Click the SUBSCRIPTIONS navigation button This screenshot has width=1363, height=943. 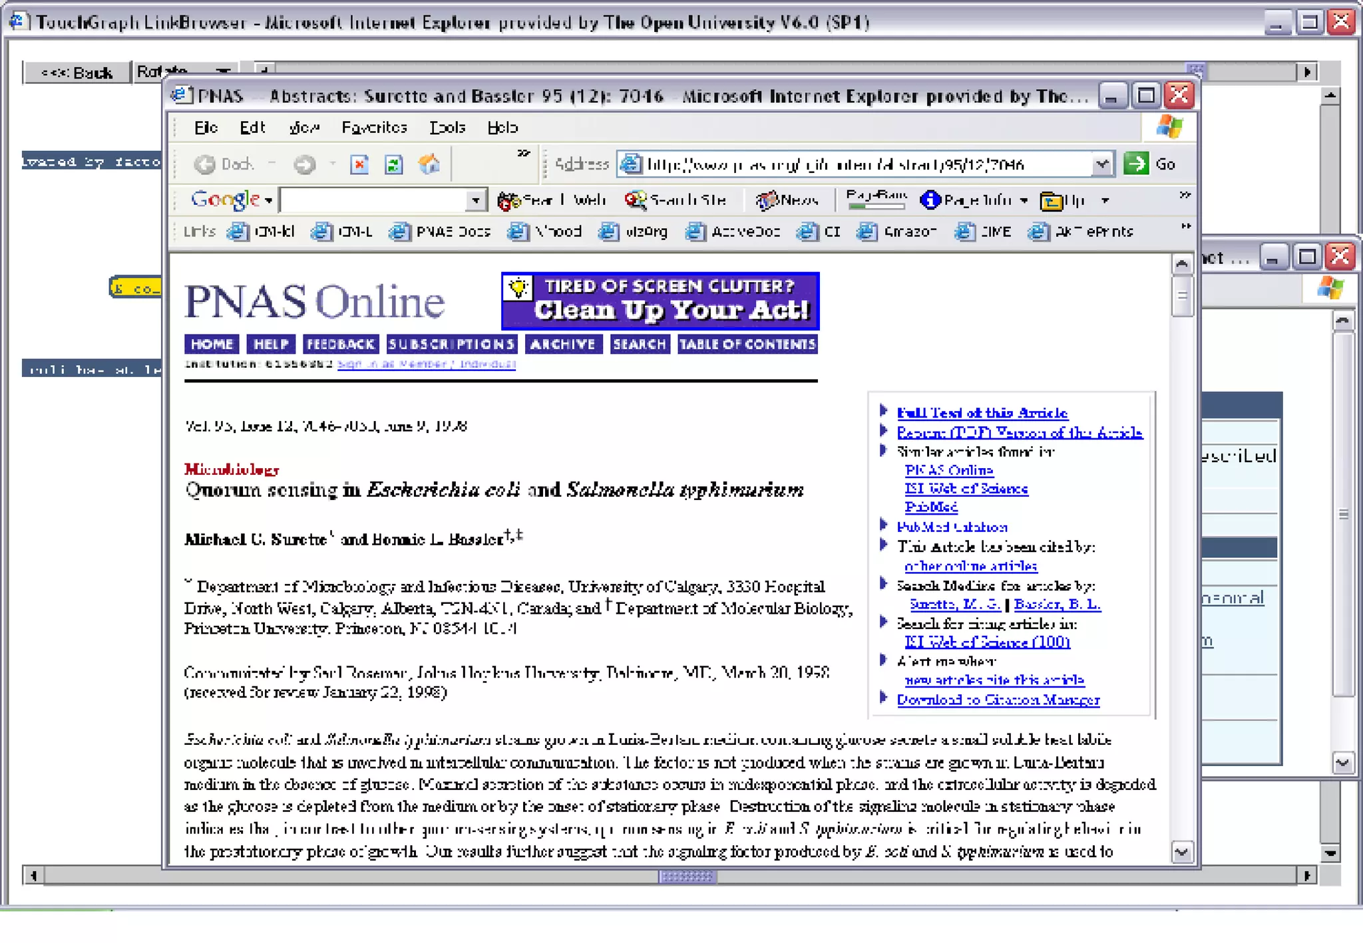coord(451,344)
